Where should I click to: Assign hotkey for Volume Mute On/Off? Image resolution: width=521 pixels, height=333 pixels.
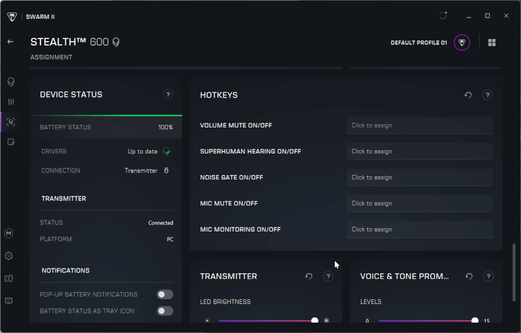[x=419, y=126]
